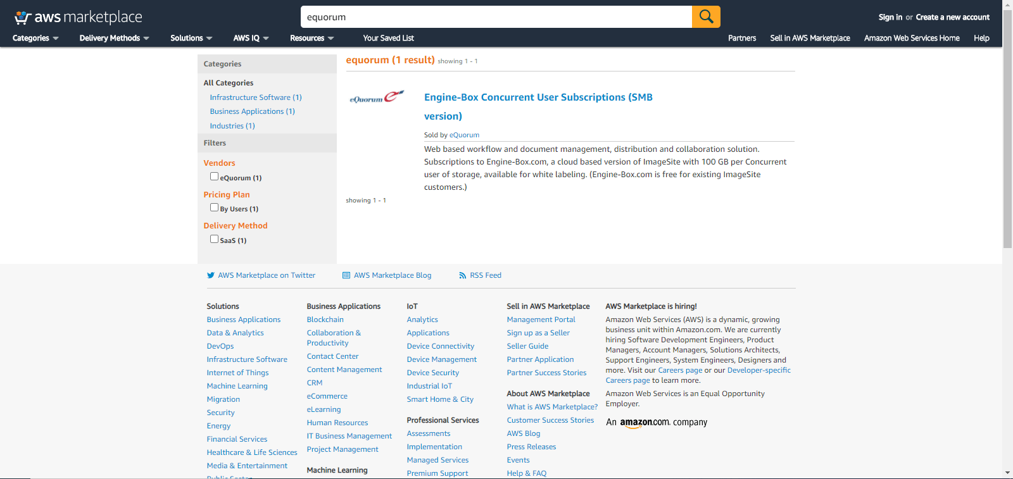1013x479 pixels.
Task: Open Internet of Things footer link
Action: (238, 373)
